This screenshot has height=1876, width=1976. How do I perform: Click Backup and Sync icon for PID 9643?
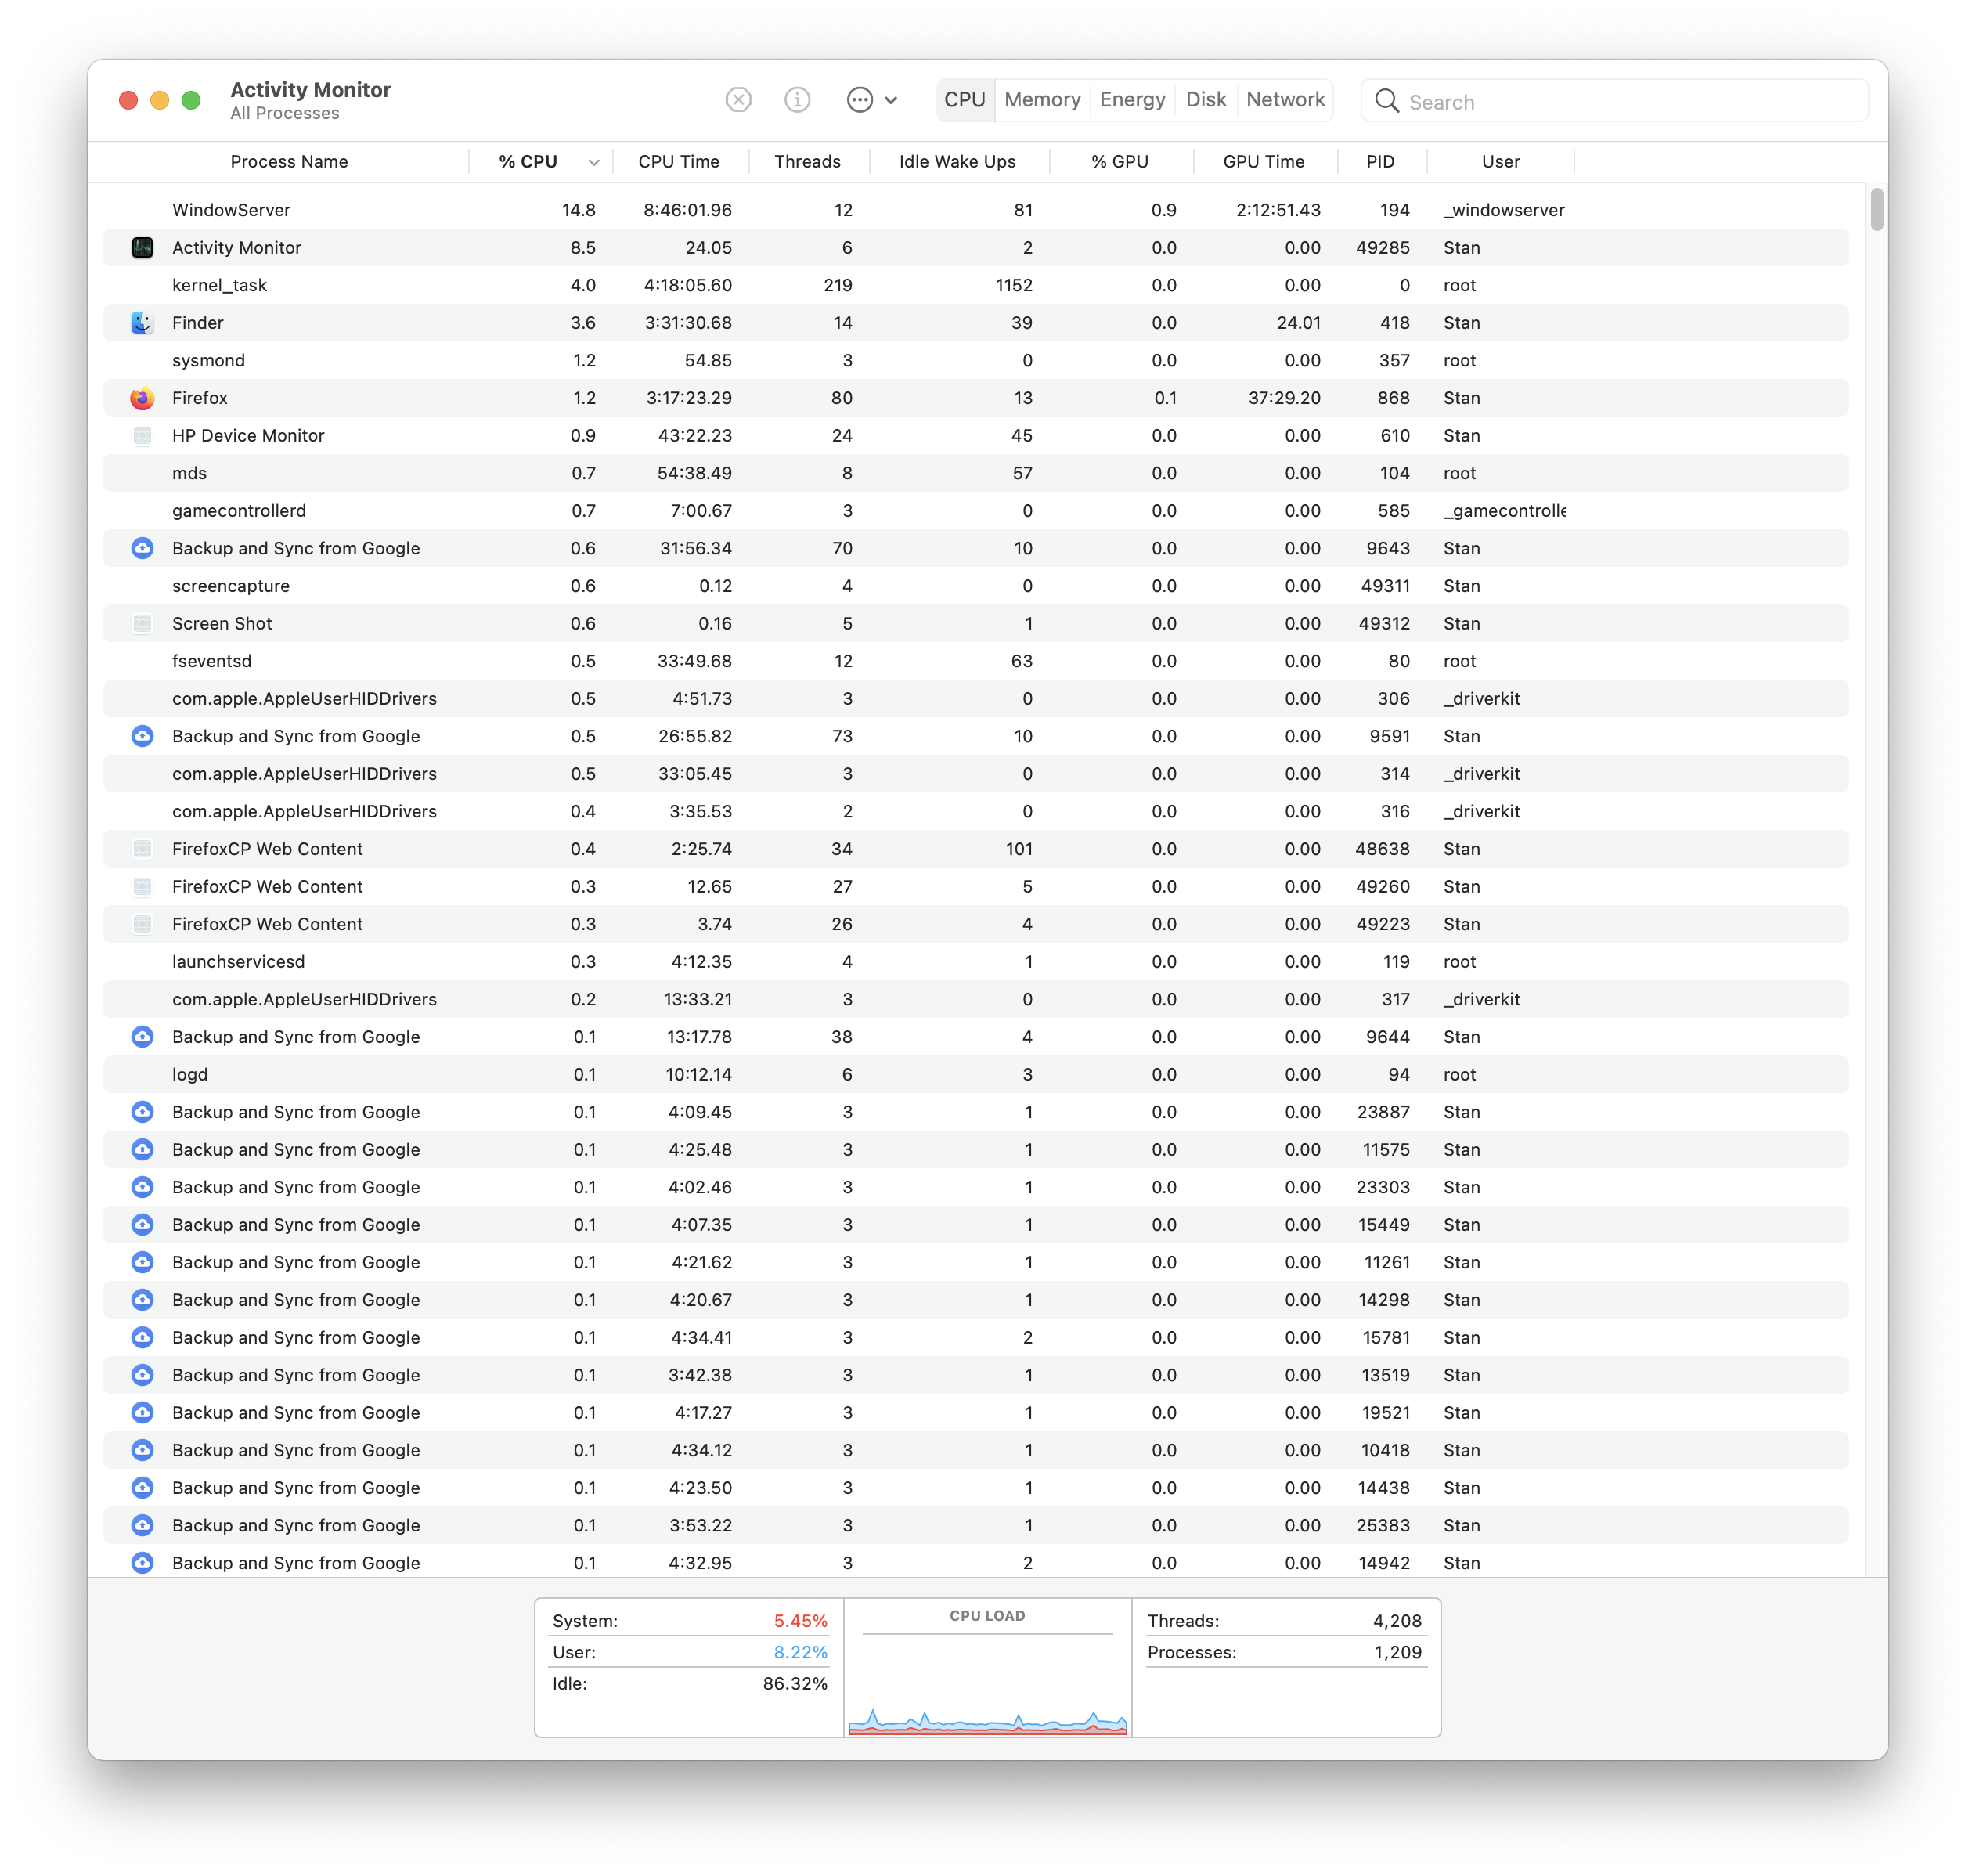click(142, 548)
